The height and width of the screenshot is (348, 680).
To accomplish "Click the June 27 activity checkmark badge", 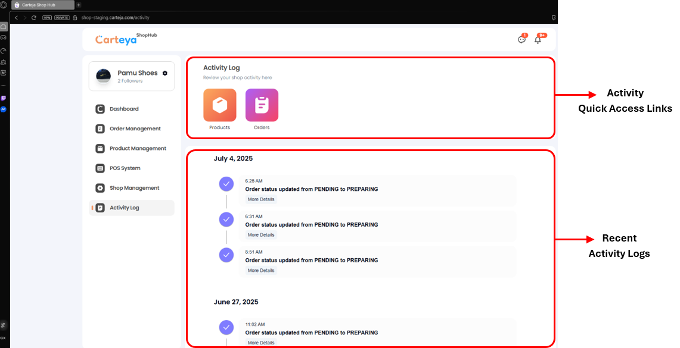I will (226, 327).
